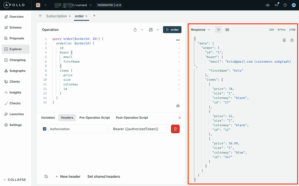Expand the documentation panel double chevron
The height and width of the screenshot is (186, 299).
pyautogui.click(x=40, y=16)
